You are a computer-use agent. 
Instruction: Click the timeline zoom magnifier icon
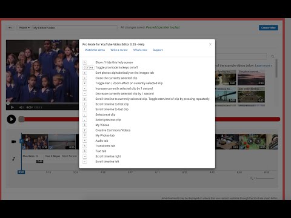(x=251, y=178)
